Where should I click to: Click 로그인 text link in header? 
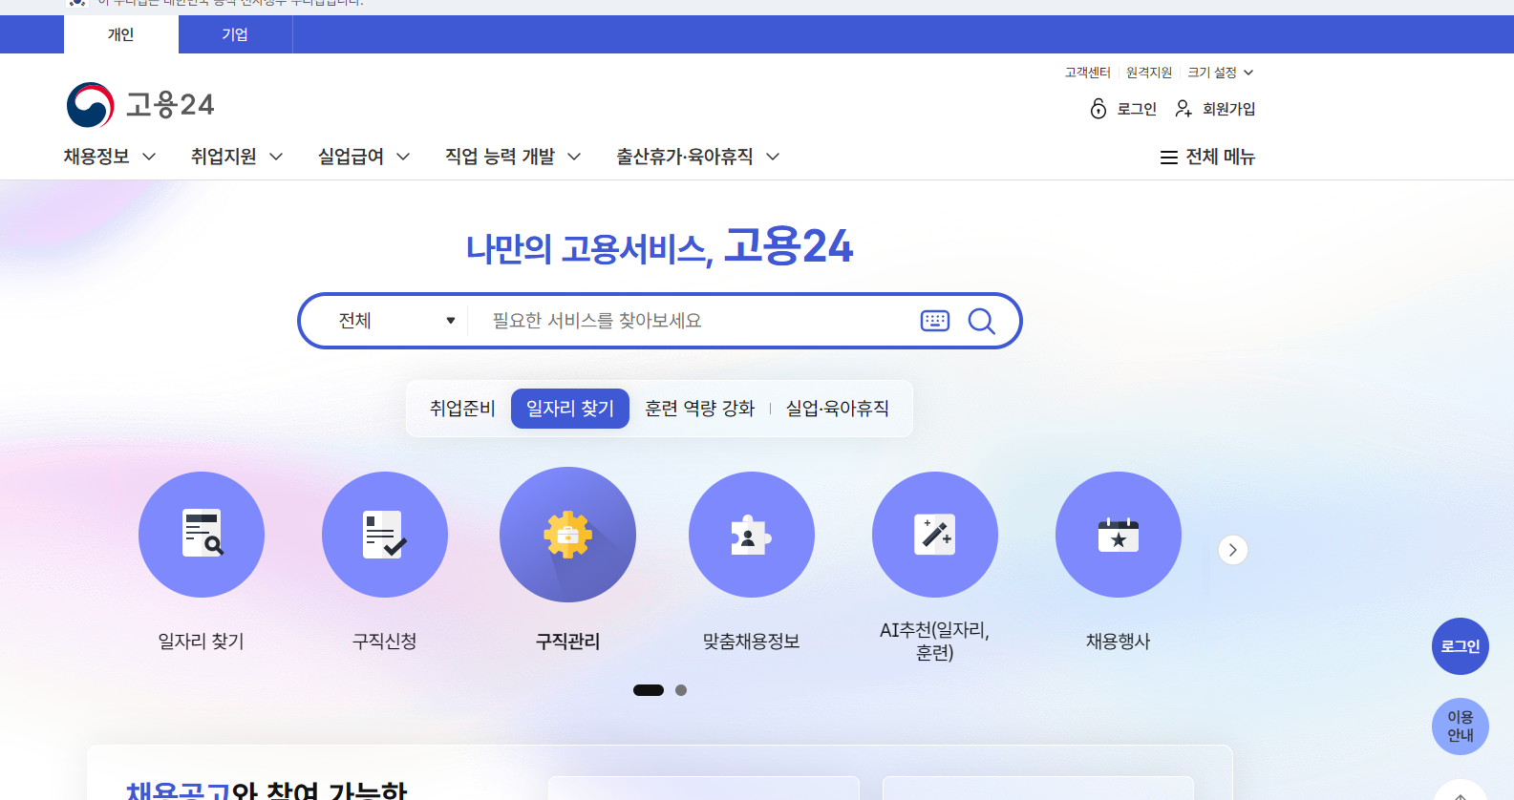point(1137,109)
